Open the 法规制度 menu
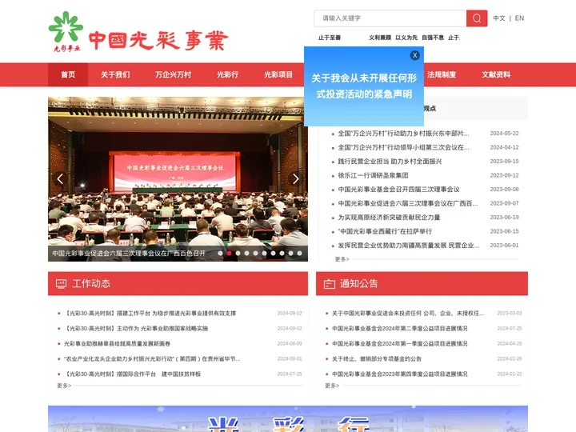The height and width of the screenshot is (432, 576). coord(442,74)
